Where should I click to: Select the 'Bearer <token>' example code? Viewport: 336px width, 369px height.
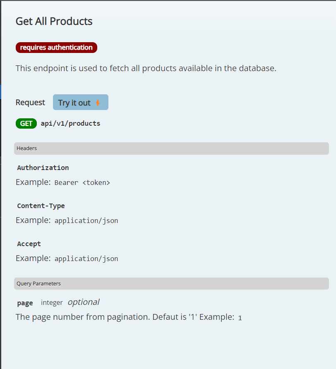tap(82, 182)
